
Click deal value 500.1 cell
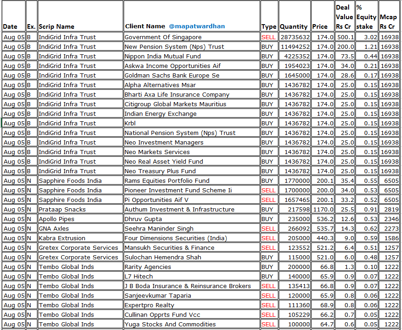(345, 37)
